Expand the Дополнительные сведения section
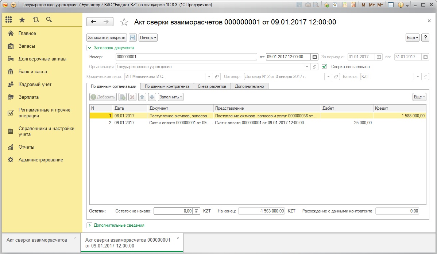 [x=89, y=225]
